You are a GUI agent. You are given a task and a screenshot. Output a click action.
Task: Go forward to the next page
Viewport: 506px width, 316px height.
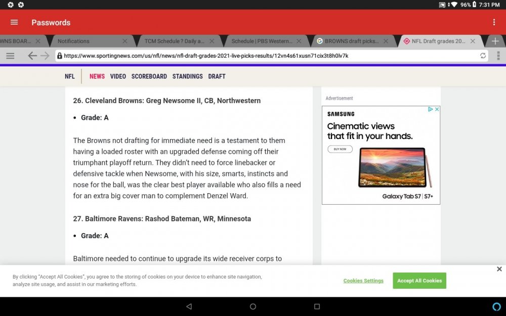click(x=45, y=56)
